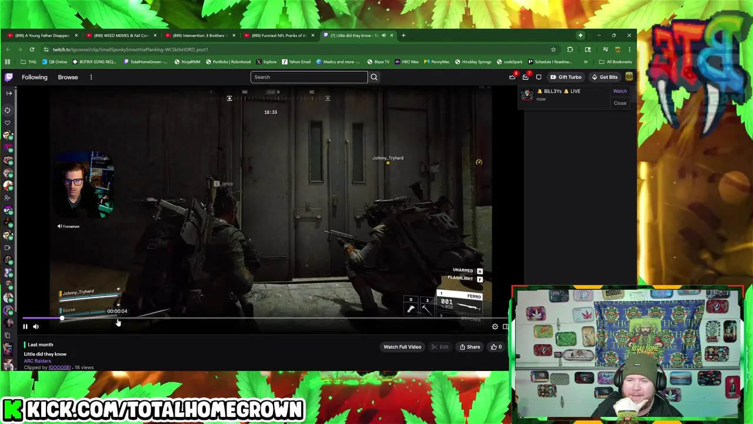Open the THG bookmarks folder
The image size is (753, 424).
(28, 62)
